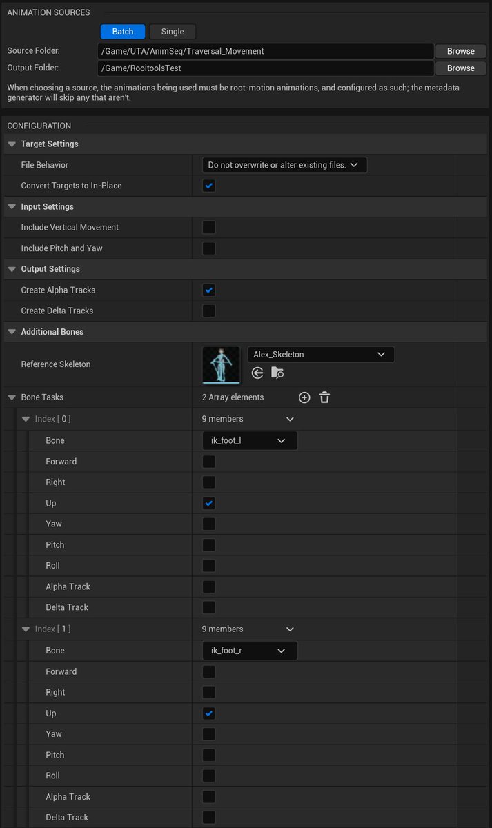Enable Include Vertical Movement checkbox
Viewport: 492px width, 828px height.
point(208,227)
